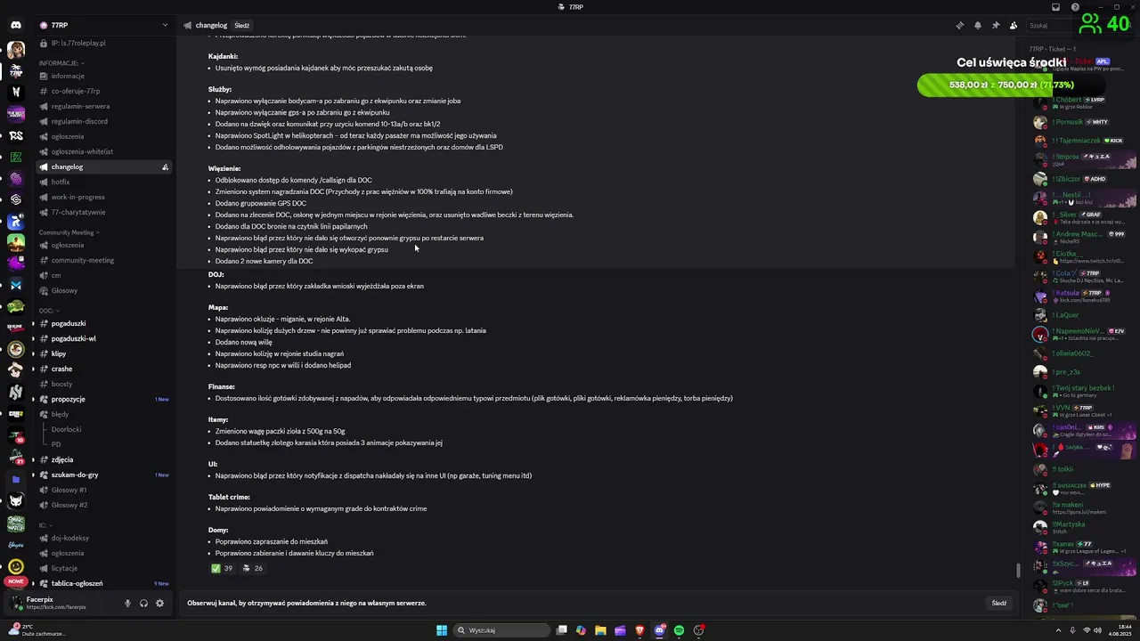Open informacje channel
The image size is (1140, 641).
[104, 76]
